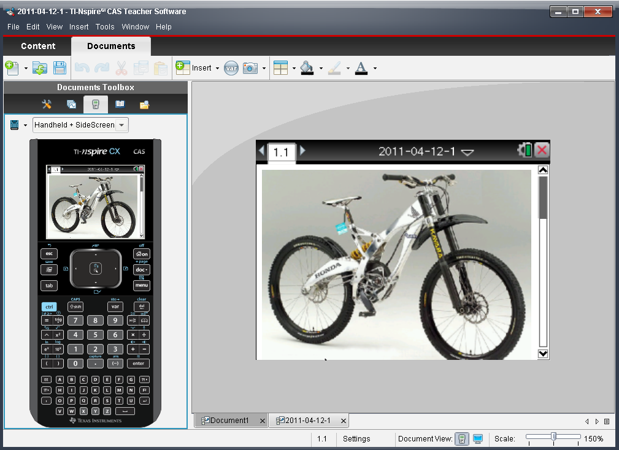Screen dimensions: 619x450
Task: Select TI-SmartView handheld icon in toolbox
Action: 96,104
